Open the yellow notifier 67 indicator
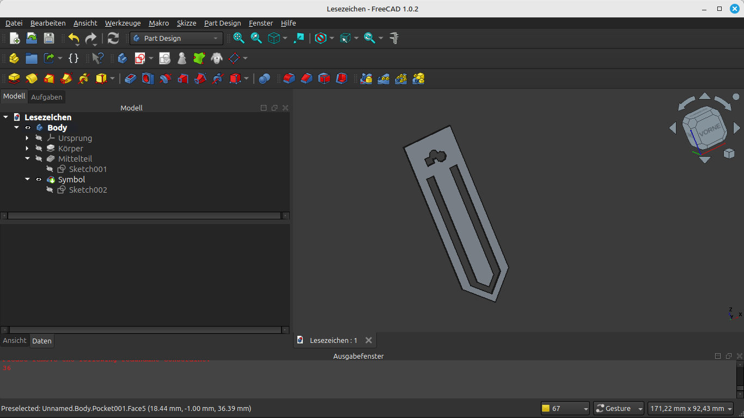 tap(565, 408)
